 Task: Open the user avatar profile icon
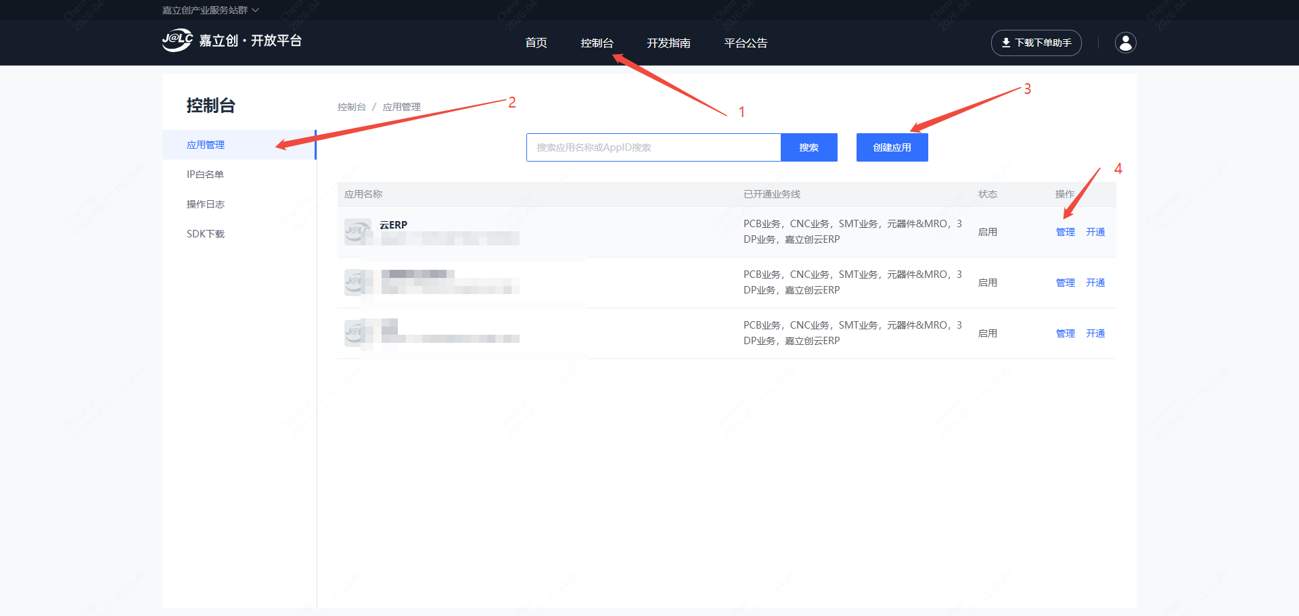point(1125,43)
